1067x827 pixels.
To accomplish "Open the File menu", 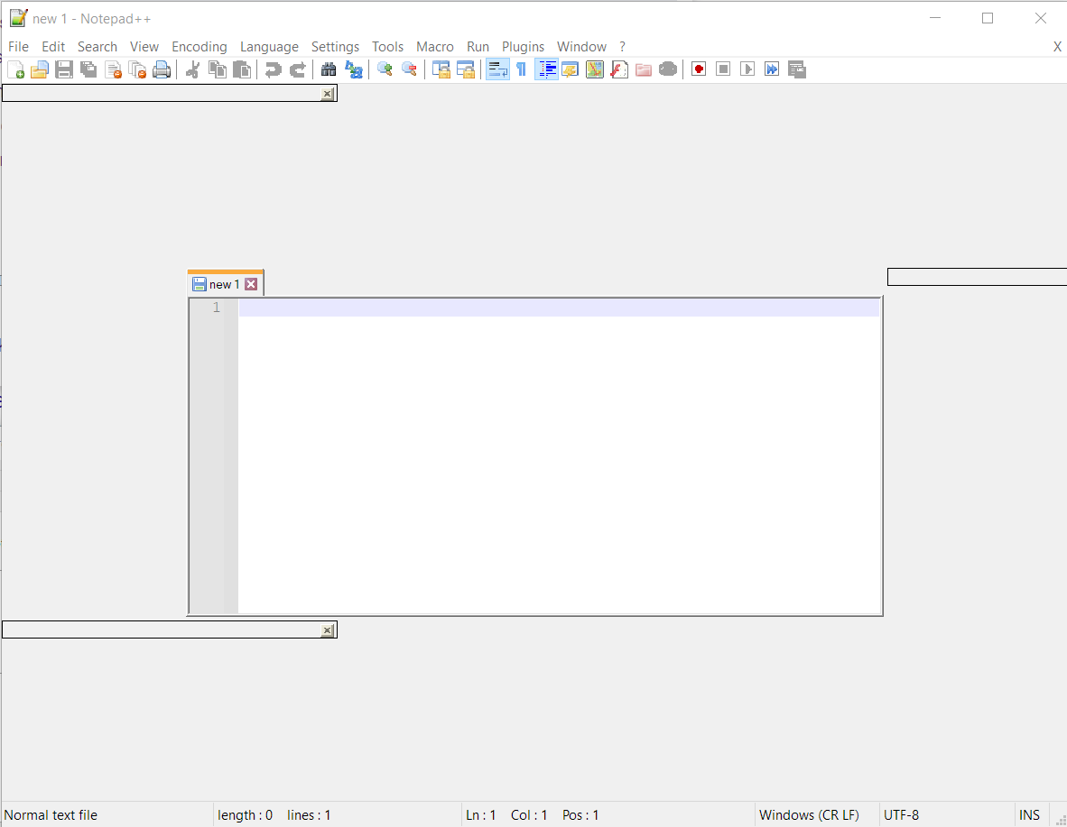I will click(x=18, y=46).
